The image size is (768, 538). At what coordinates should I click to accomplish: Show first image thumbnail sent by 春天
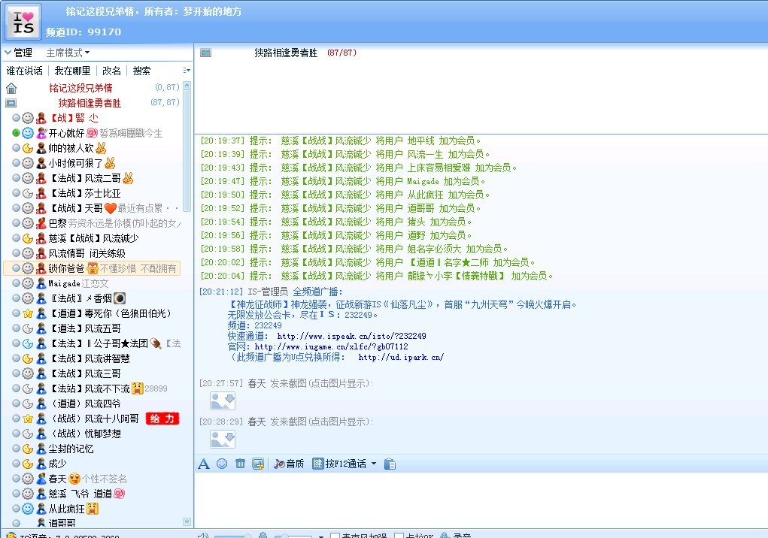[x=223, y=401]
